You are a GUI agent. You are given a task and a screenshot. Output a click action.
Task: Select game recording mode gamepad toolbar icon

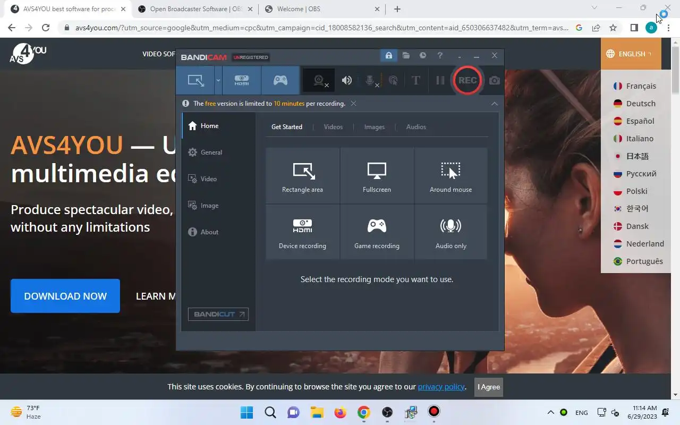click(280, 80)
